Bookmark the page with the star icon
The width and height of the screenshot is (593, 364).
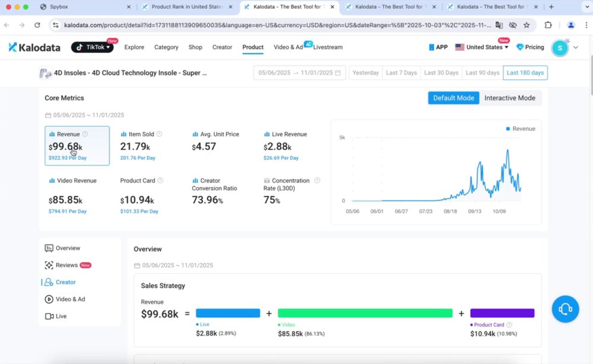tap(527, 25)
